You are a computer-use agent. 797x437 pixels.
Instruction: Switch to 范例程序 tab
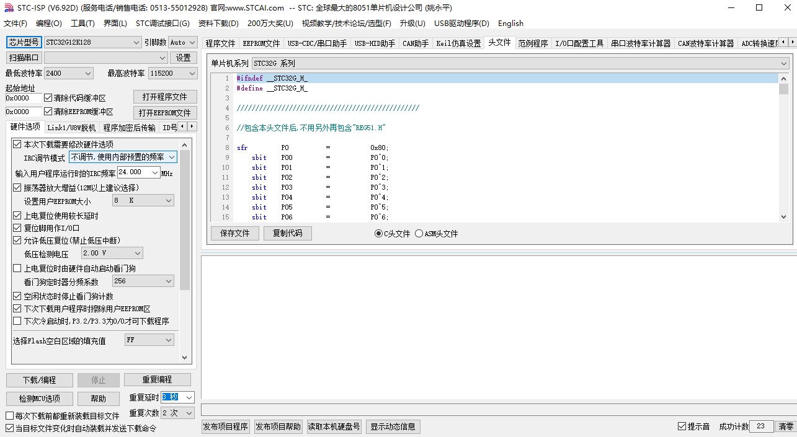(533, 43)
